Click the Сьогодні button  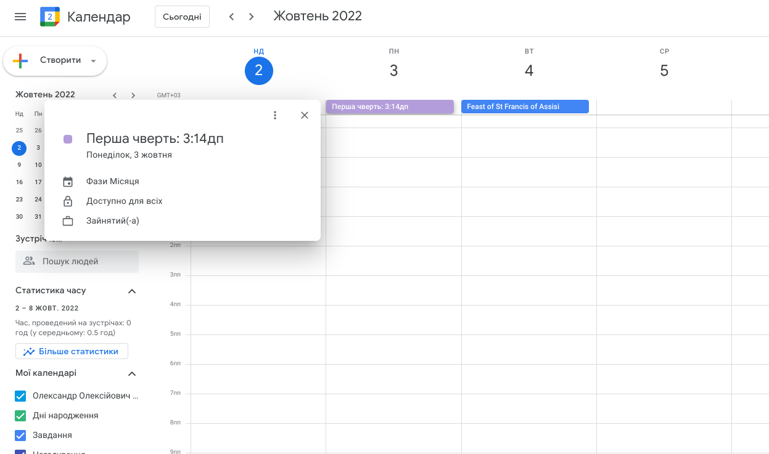click(x=182, y=17)
